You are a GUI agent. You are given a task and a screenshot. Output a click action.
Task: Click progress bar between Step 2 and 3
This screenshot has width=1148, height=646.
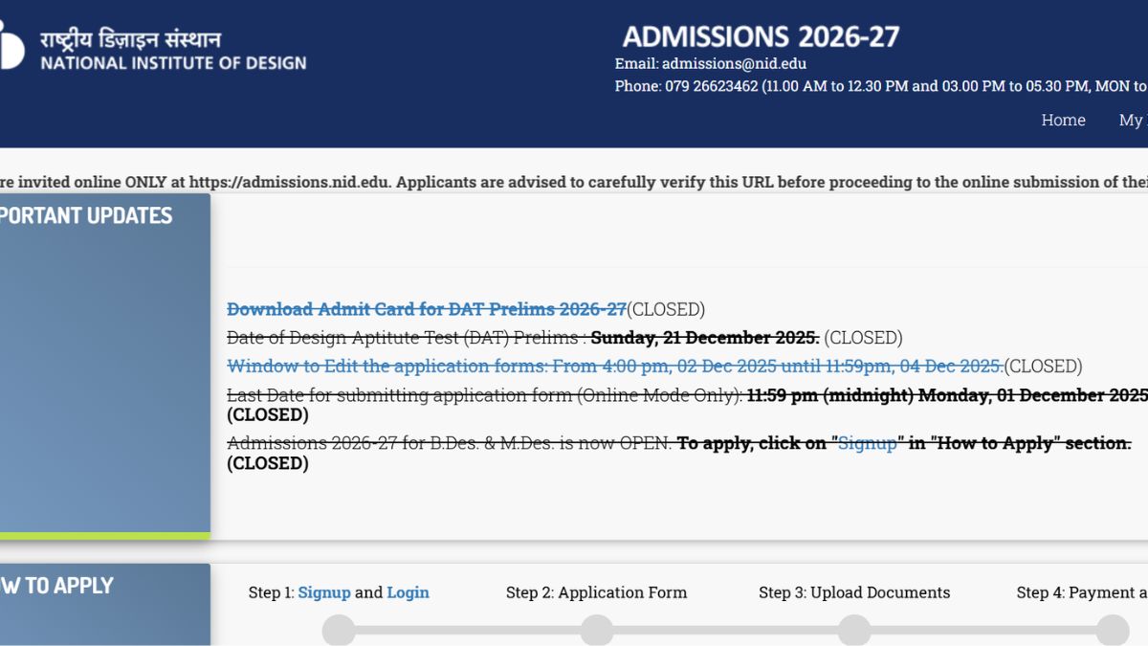(x=725, y=631)
